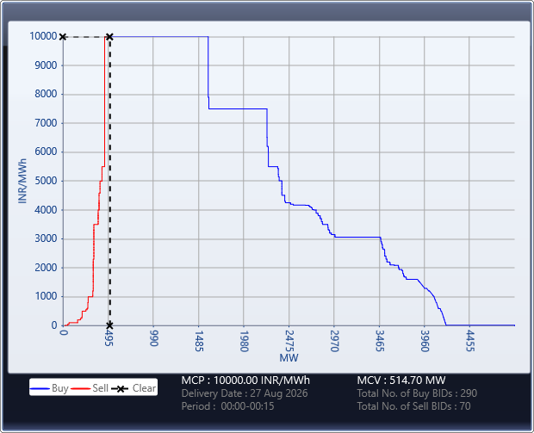The width and height of the screenshot is (534, 433).
Task: Click the 495 x-axis label
Action: (109, 338)
